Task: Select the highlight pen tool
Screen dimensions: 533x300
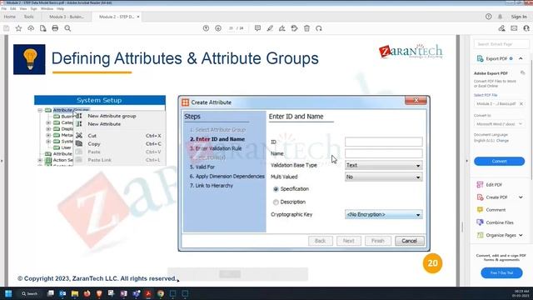Action: pos(270,28)
